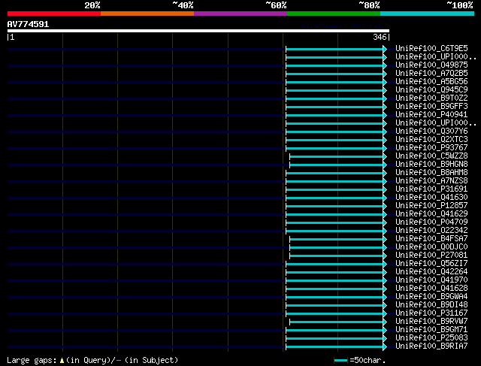The height and width of the screenshot is (366, 481).
Task: Select the UniRef100_P93767 label
Action: pyautogui.click(x=431, y=148)
